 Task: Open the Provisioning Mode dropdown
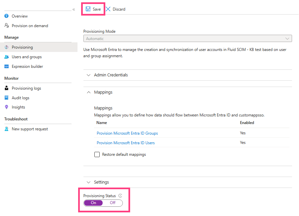(188, 38)
